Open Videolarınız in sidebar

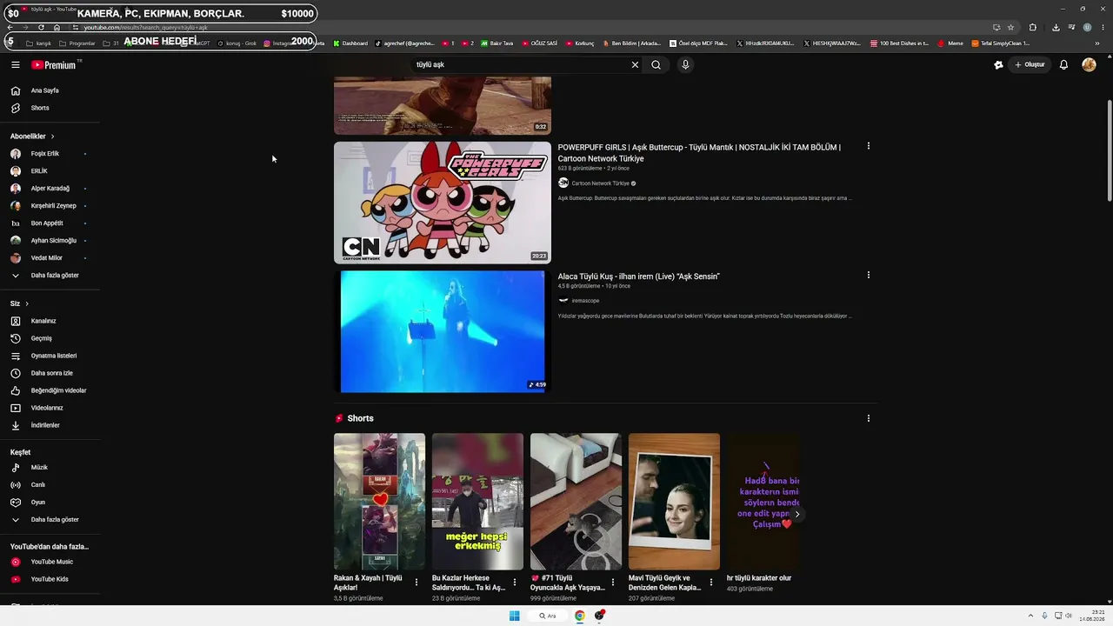47,408
